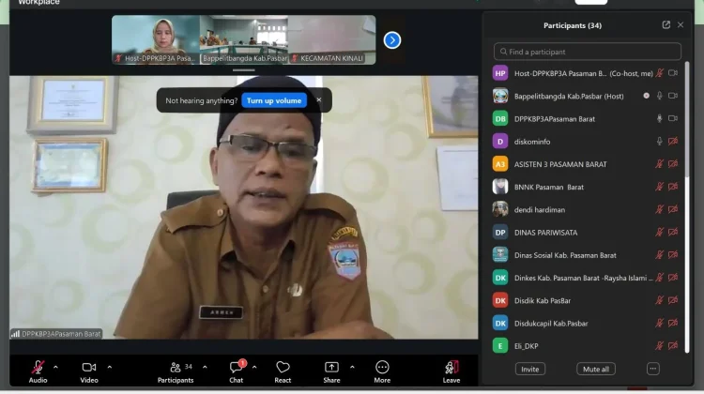Click muted mic icon for ASISTEN 3 PASAMAN BARAT

point(659,164)
